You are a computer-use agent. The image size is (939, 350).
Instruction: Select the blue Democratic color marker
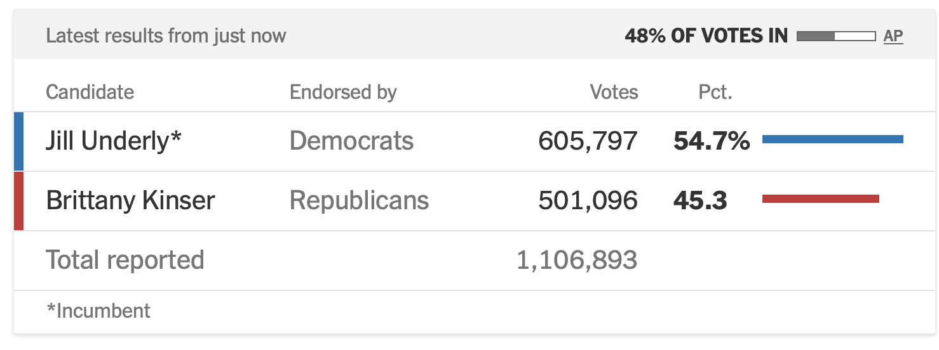[18, 141]
